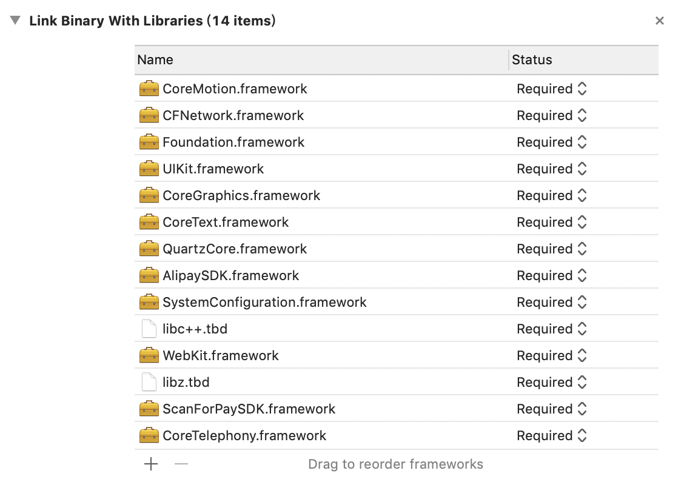The image size is (684, 479).
Task: Select the CoreTelephony.framework name text
Action: click(244, 435)
